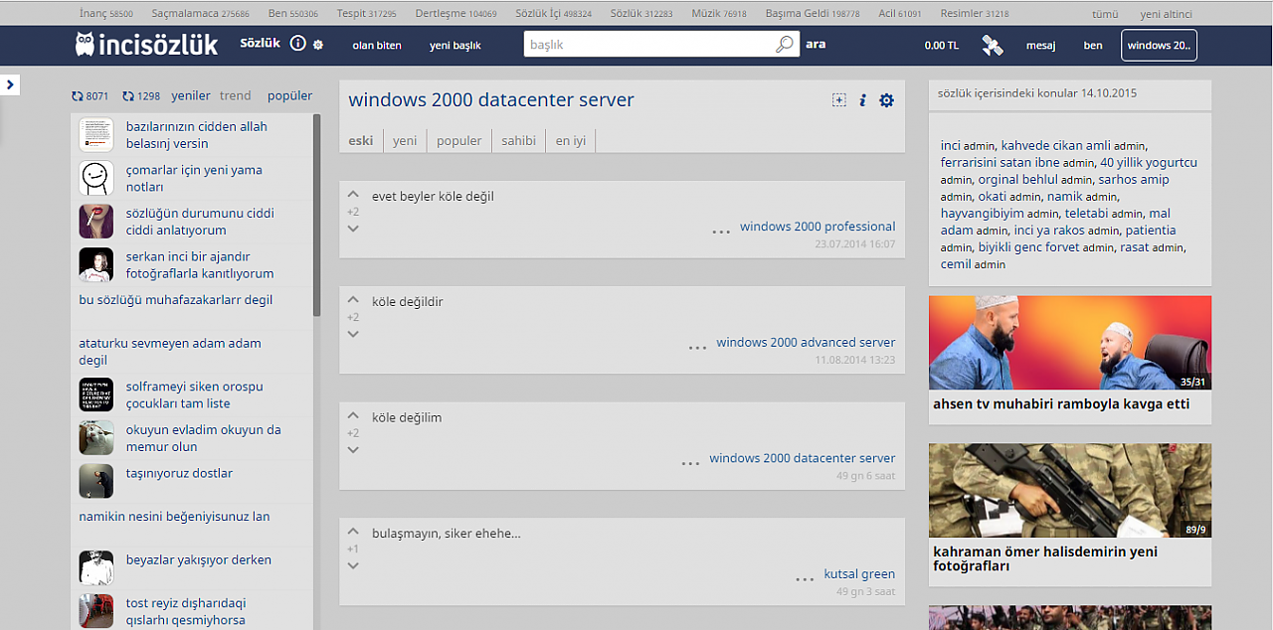Upvote the entry 'köle değildir'
The width and height of the screenshot is (1273, 630).
pyautogui.click(x=353, y=300)
